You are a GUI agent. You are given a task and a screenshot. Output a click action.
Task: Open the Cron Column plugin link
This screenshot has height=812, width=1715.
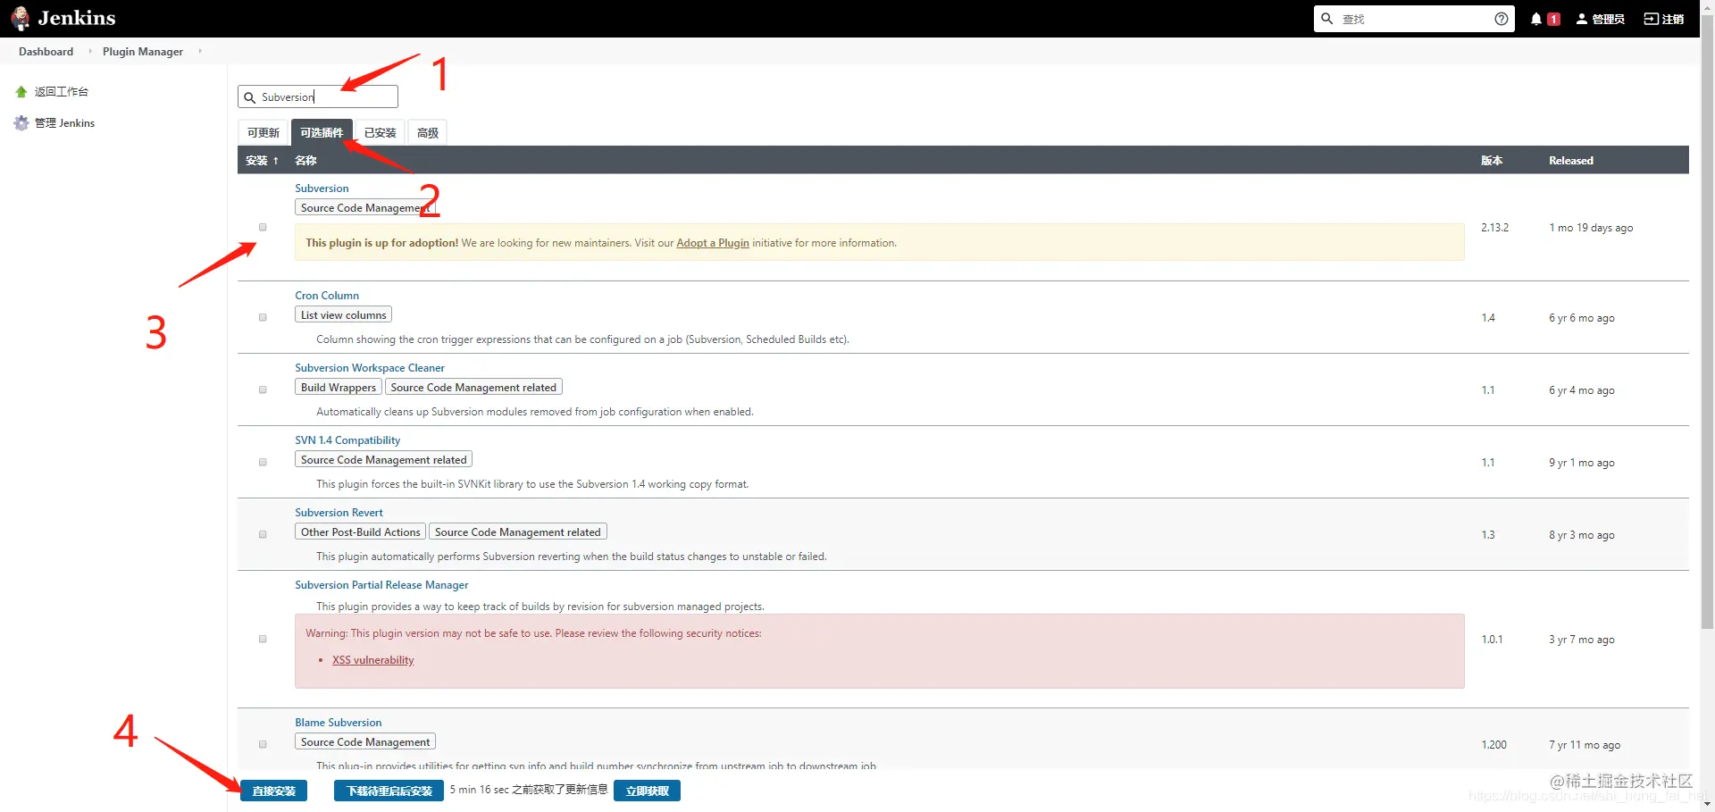pyautogui.click(x=327, y=296)
